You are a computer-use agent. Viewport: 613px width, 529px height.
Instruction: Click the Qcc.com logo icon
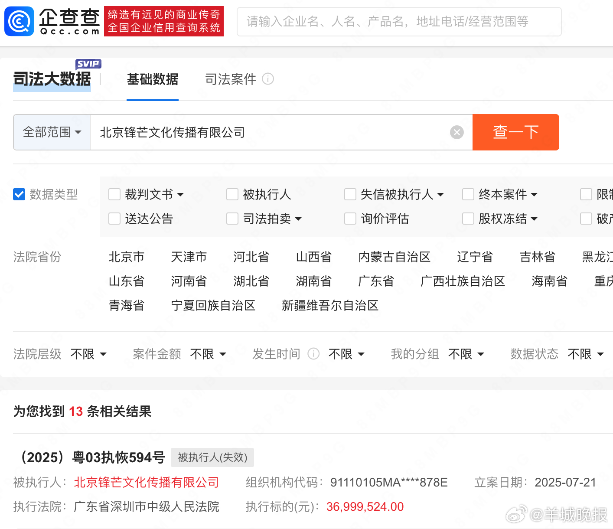pos(19,21)
